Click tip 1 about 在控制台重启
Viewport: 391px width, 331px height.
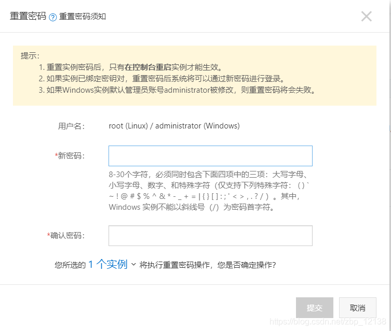coord(130,67)
